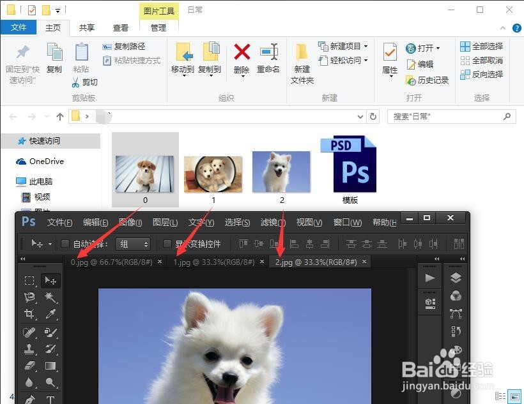Open the Photoshop Layer menu
Screen dimensions: 524x404
click(165, 222)
